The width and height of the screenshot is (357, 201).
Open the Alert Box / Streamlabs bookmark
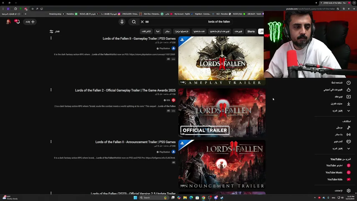[153, 14]
